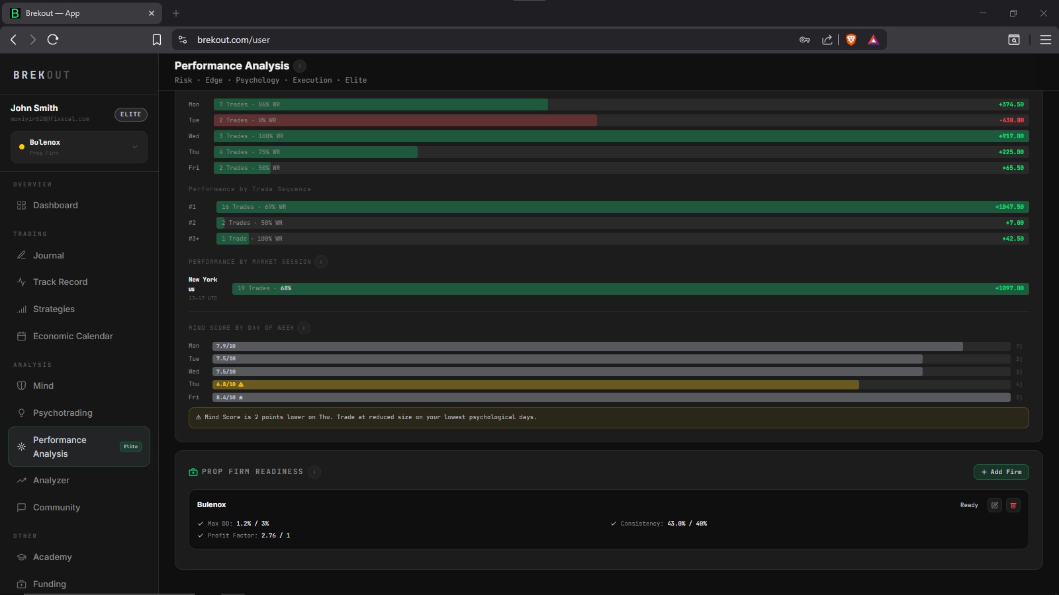The width and height of the screenshot is (1059, 595).
Task: Click the Thu 4 Trades 75% WR bar
Action: (x=315, y=152)
